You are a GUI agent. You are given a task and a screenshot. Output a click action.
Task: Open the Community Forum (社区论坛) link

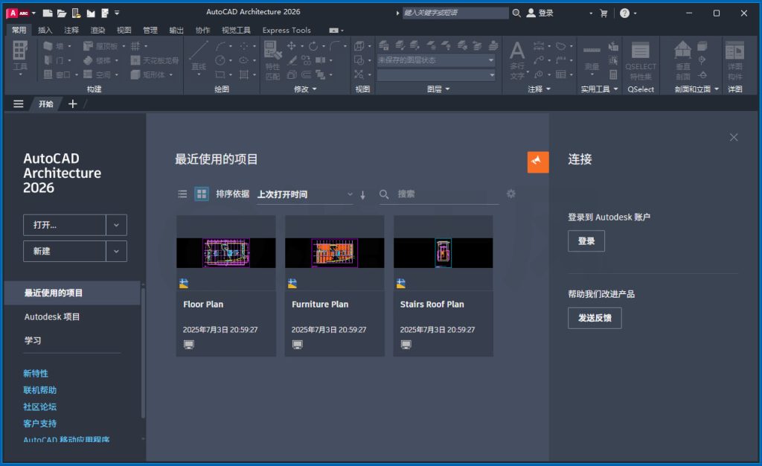click(40, 406)
